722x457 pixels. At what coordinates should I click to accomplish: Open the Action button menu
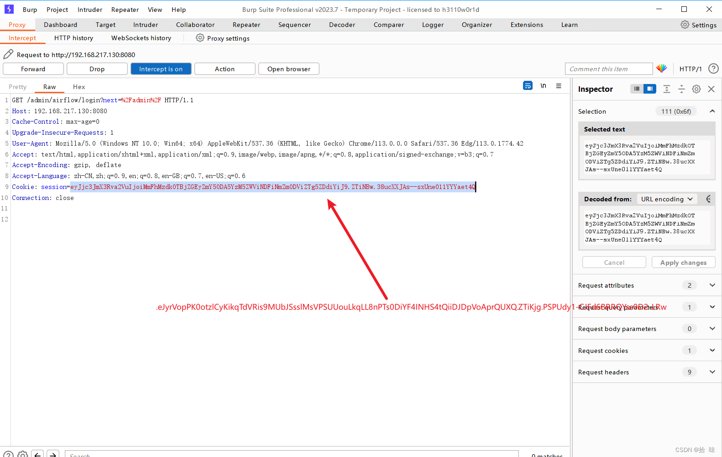pos(225,69)
